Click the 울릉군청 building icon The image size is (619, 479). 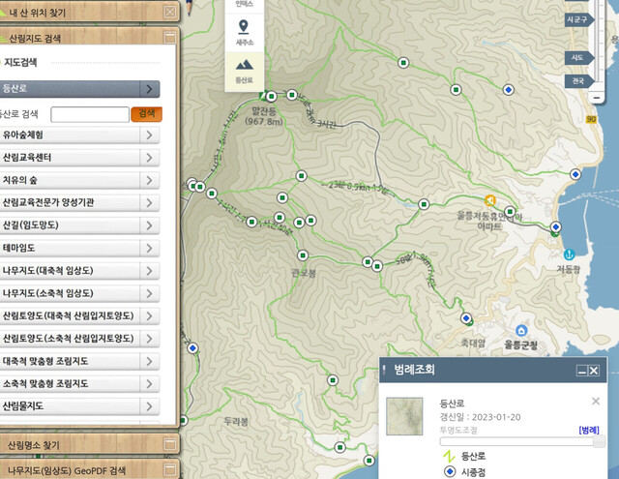[x=521, y=330]
